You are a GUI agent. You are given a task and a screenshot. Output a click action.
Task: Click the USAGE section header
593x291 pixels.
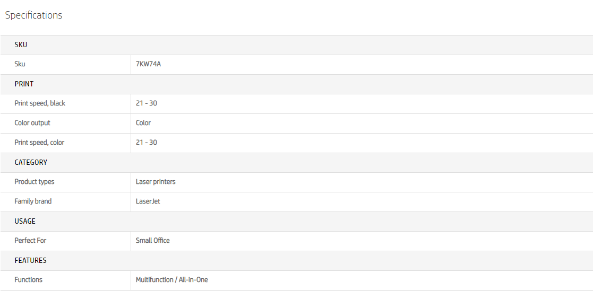(25, 221)
